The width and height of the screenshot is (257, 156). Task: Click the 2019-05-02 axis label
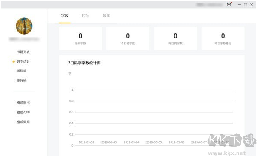point(86,142)
